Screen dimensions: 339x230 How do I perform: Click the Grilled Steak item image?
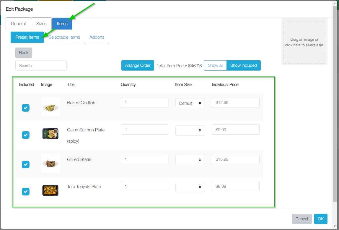pos(50,163)
